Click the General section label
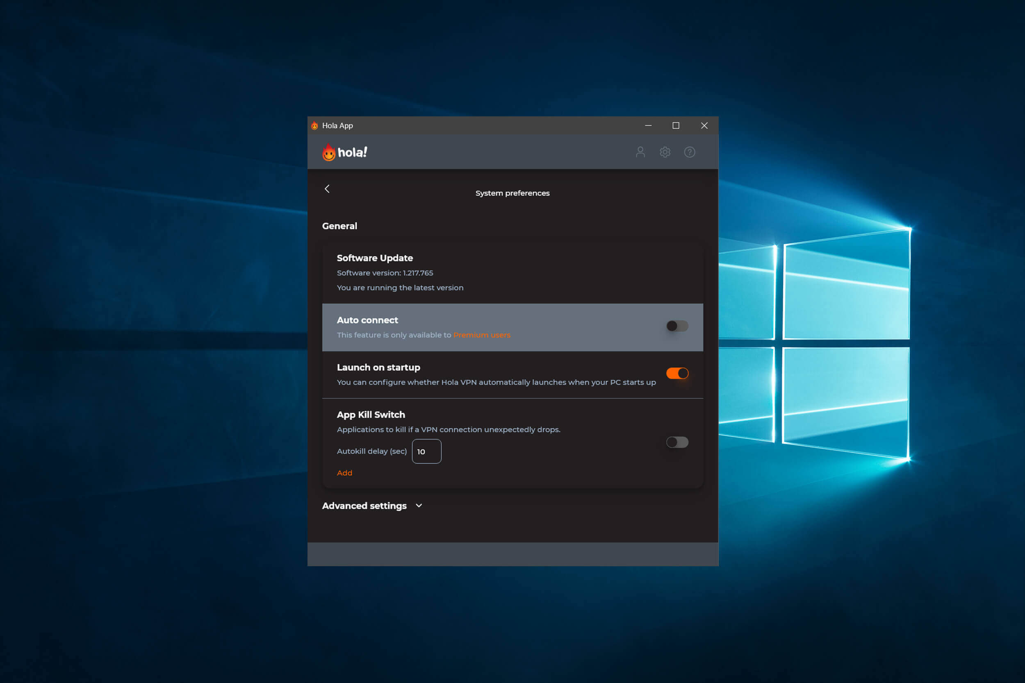Image resolution: width=1025 pixels, height=683 pixels. click(340, 226)
